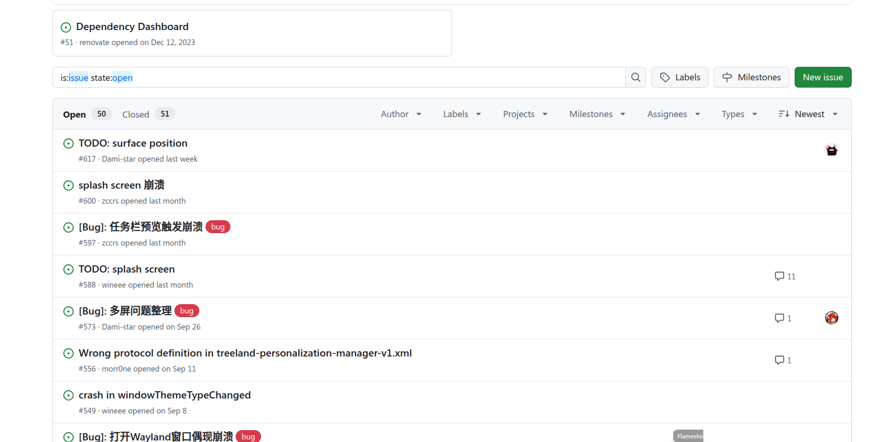Viewport: 873px width, 442px height.
Task: Show Open issues tab
Action: pyautogui.click(x=87, y=114)
